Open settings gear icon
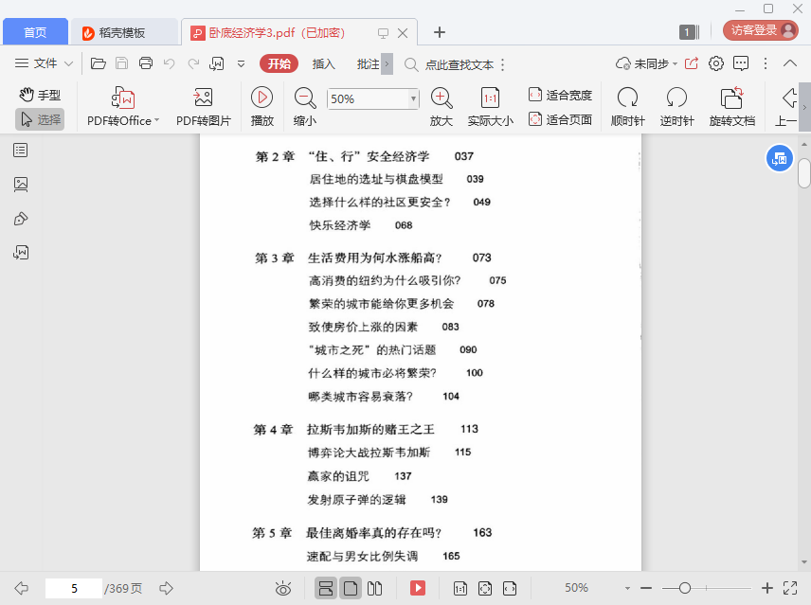811x605 pixels. point(716,63)
